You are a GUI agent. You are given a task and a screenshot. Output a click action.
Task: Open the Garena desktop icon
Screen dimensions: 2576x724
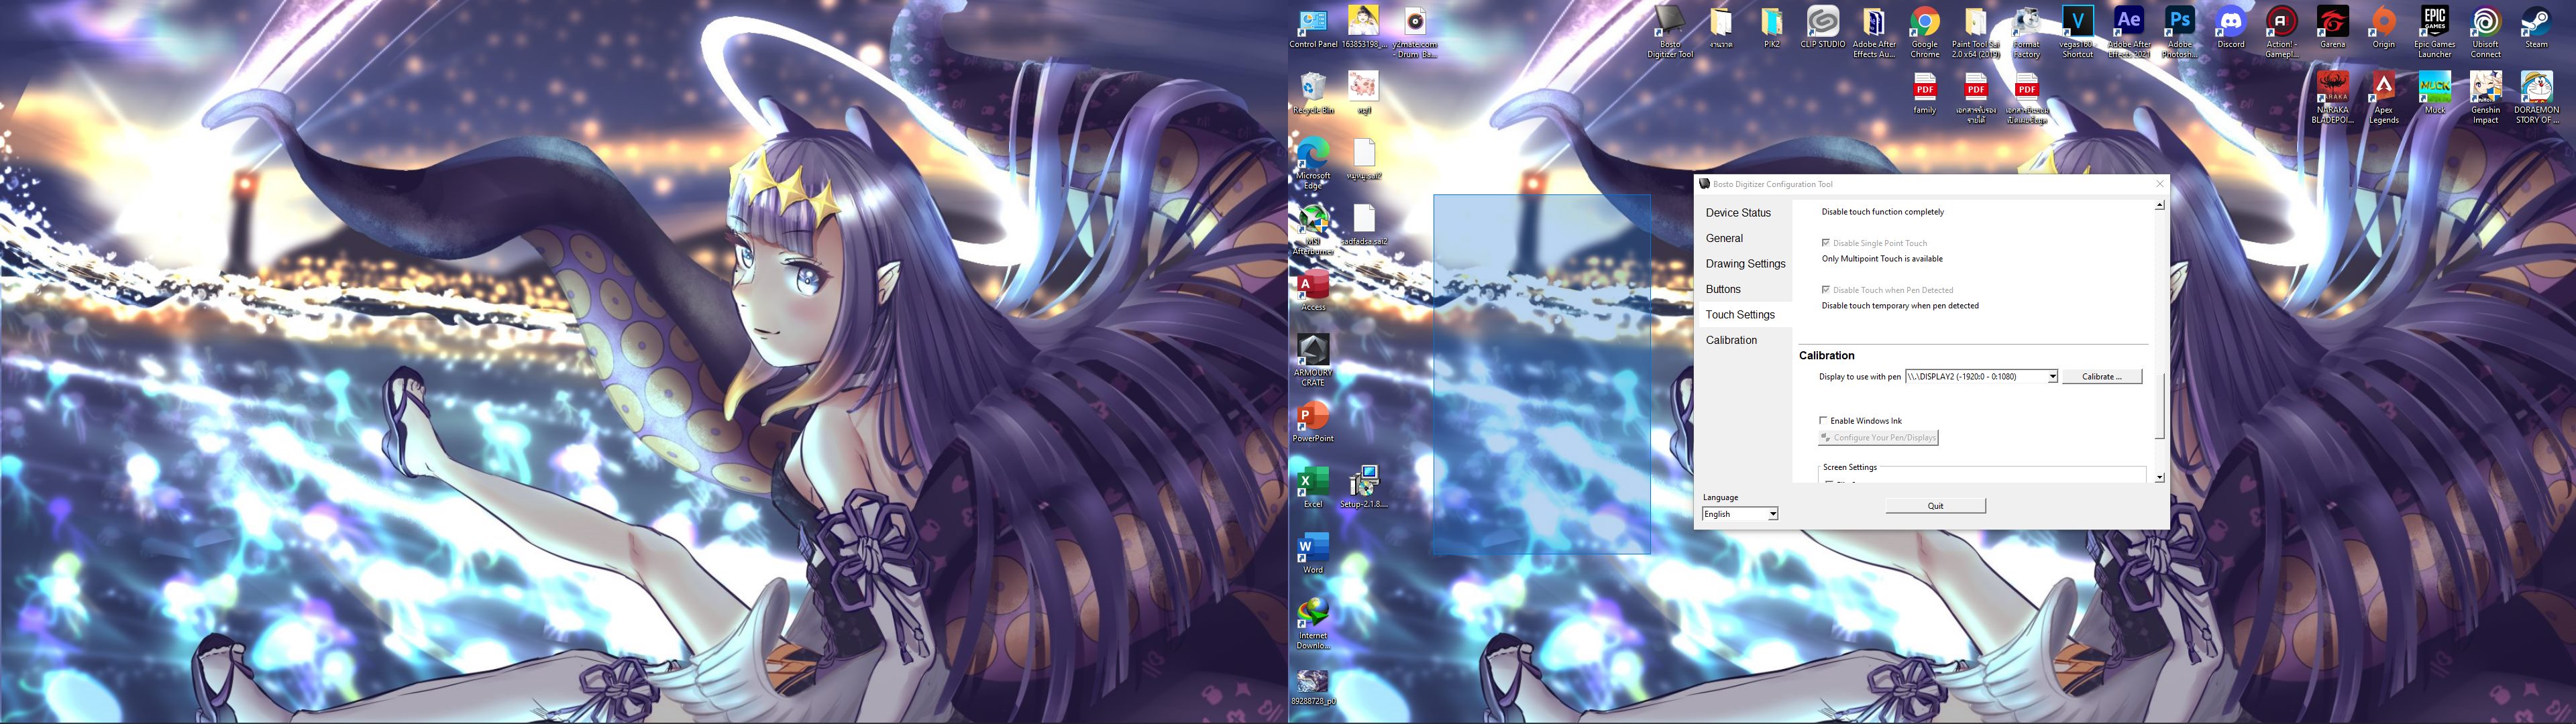pos(2333,28)
